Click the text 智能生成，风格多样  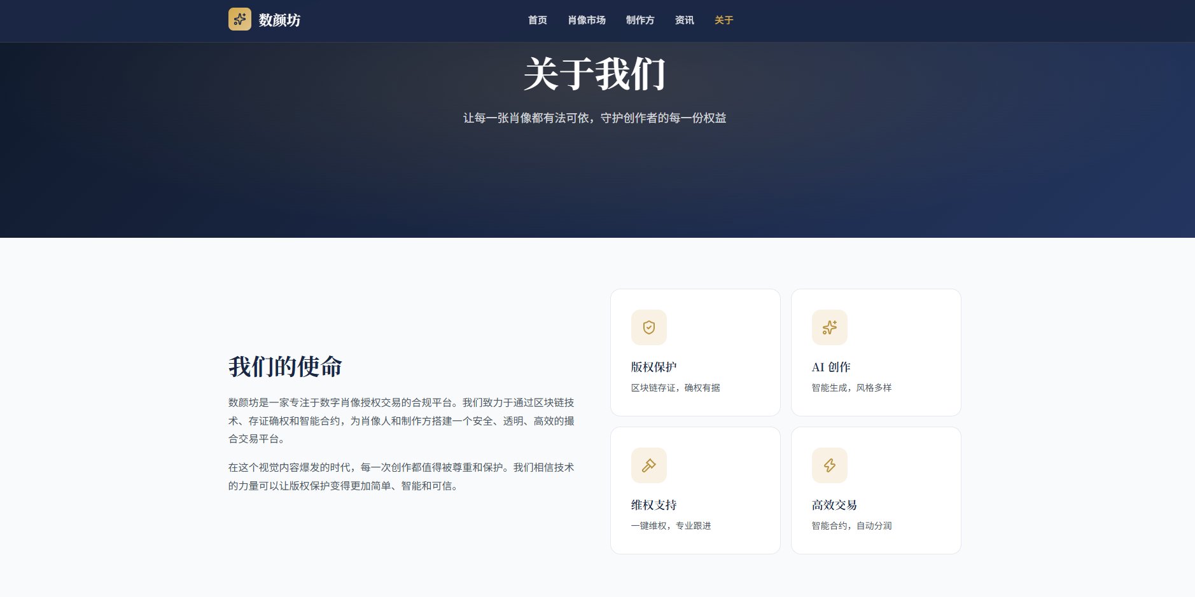point(852,388)
